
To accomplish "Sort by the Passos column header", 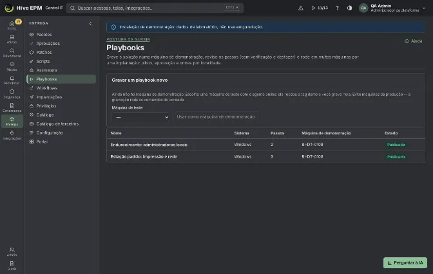I will (x=277, y=133).
